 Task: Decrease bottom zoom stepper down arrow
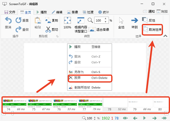(95, 119)
